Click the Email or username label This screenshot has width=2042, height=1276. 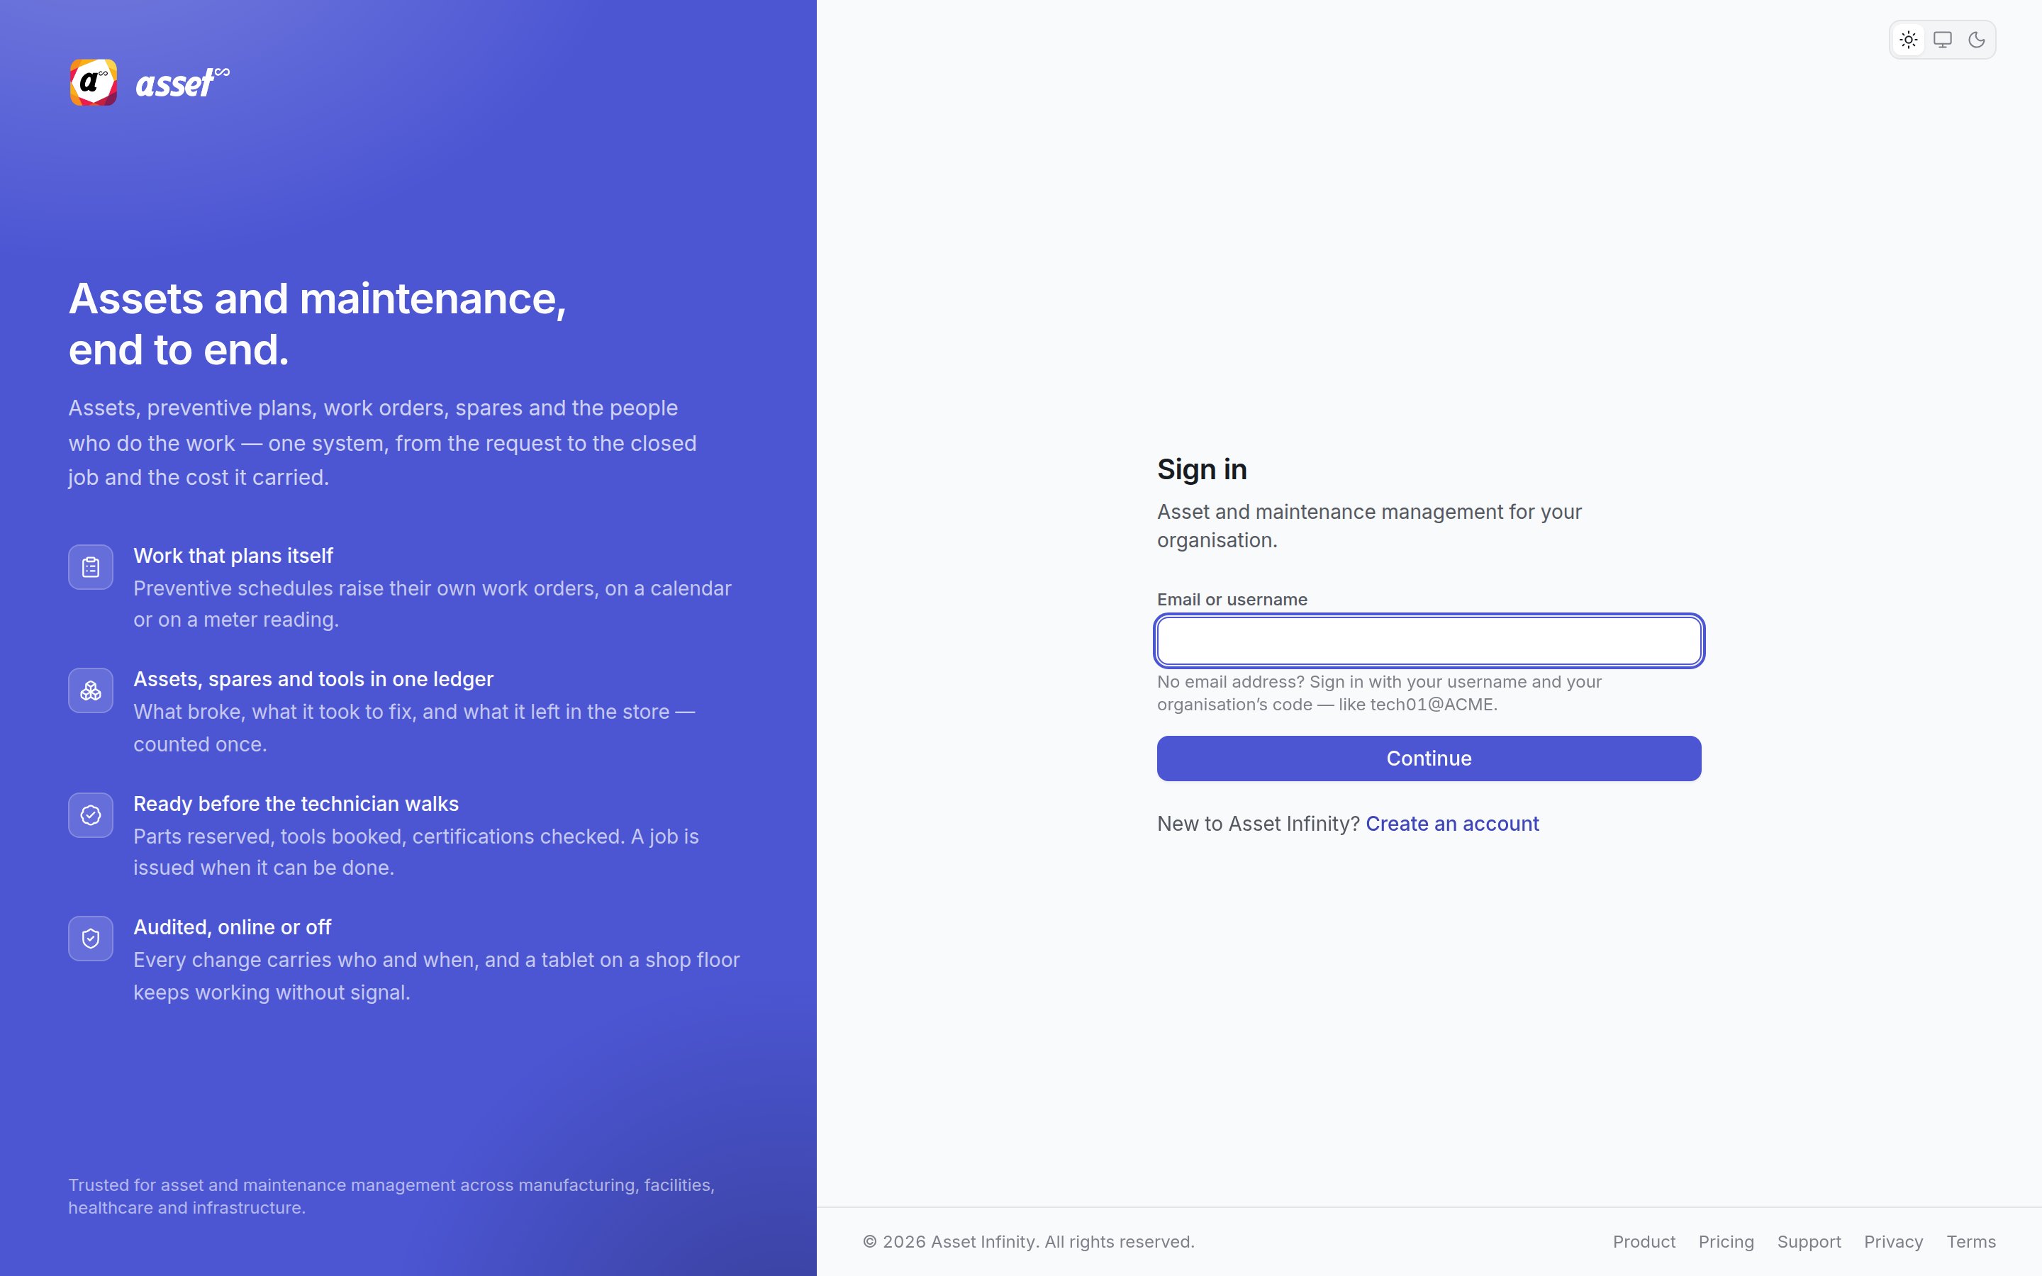tap(1232, 599)
